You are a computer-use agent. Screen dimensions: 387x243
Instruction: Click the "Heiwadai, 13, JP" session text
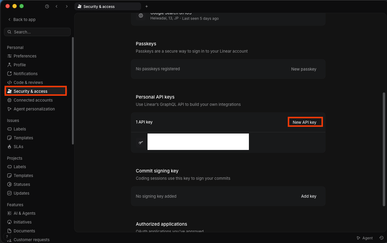[x=165, y=18]
